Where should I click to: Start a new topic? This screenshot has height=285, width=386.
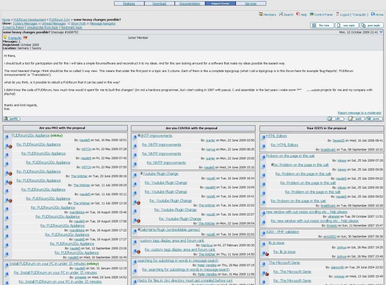347,25
